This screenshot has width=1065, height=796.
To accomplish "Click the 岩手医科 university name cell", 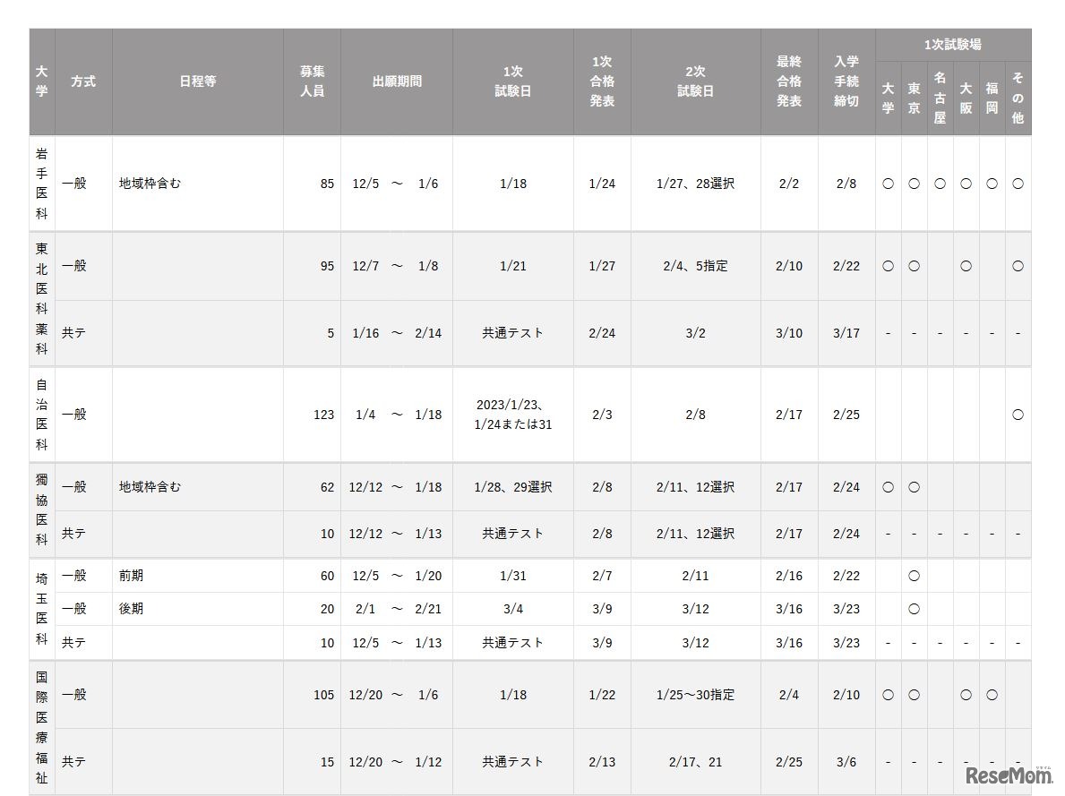I will (x=42, y=184).
